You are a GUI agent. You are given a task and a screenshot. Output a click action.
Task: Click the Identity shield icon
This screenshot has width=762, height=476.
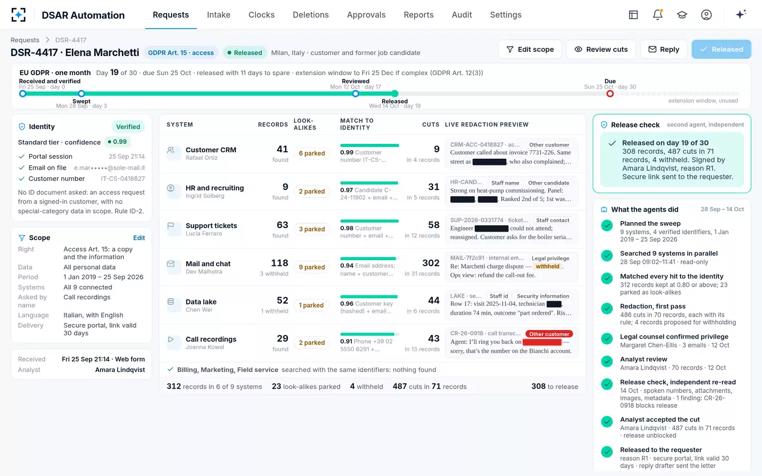[x=22, y=127]
